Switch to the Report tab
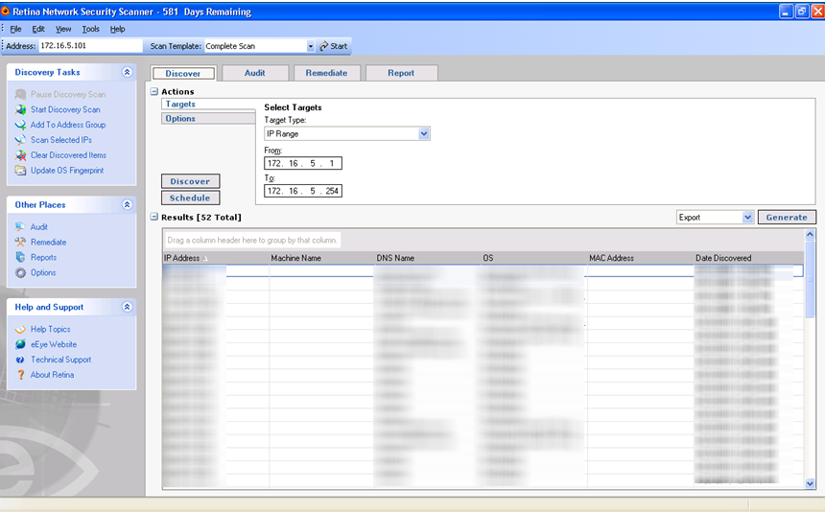Image resolution: width=825 pixels, height=512 pixels. tap(401, 73)
